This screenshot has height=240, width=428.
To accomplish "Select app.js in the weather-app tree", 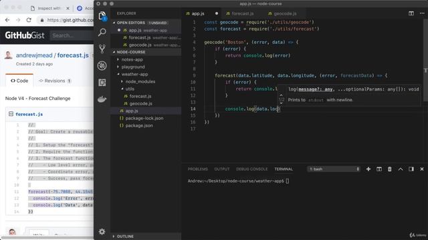I will 132,111.
